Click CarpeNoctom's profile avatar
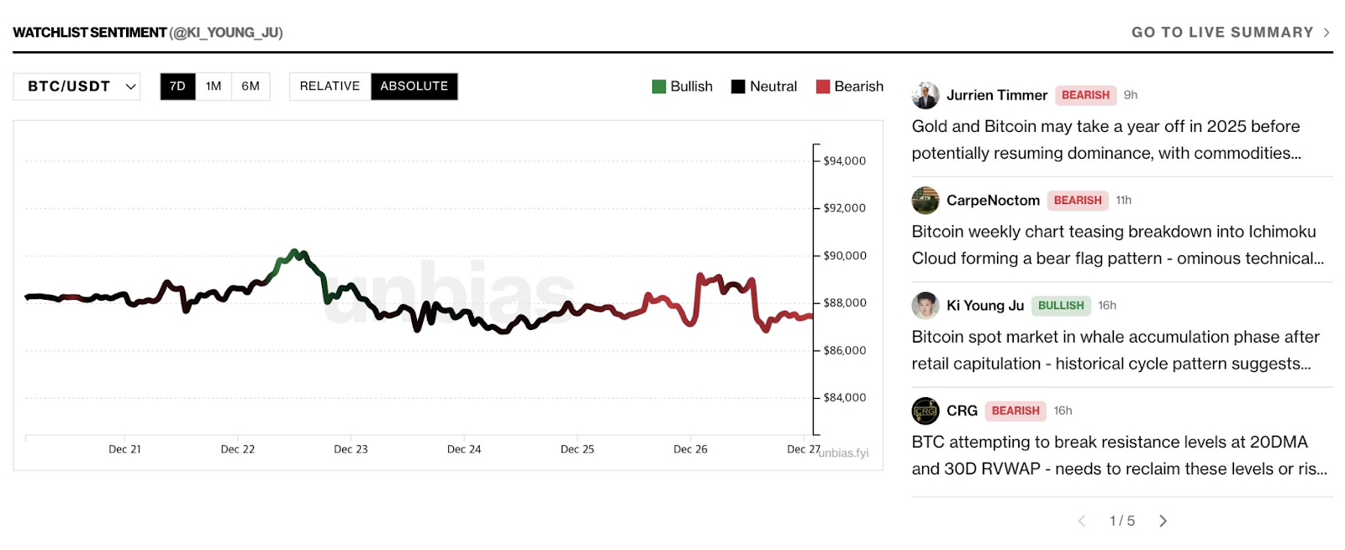 click(x=926, y=201)
